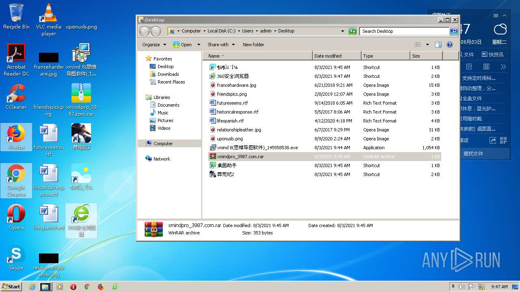520x292 pixels.
Task: Sort by Size column header
Action: [426, 56]
